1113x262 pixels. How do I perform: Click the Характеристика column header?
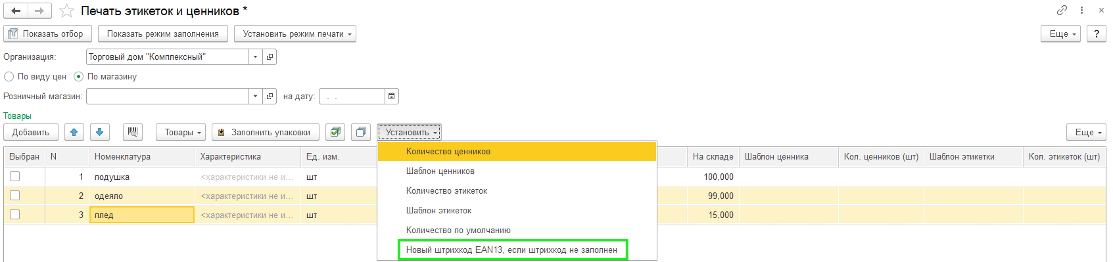click(x=247, y=157)
